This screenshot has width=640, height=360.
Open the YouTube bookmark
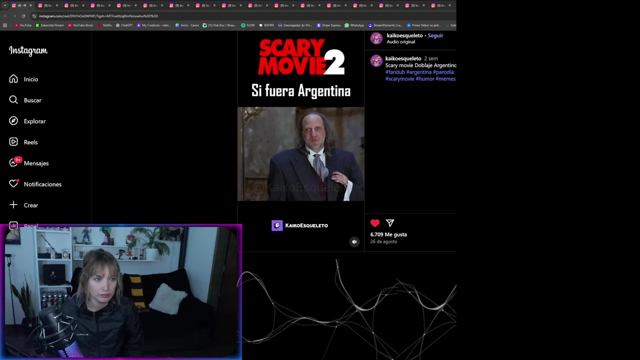click(x=23, y=25)
